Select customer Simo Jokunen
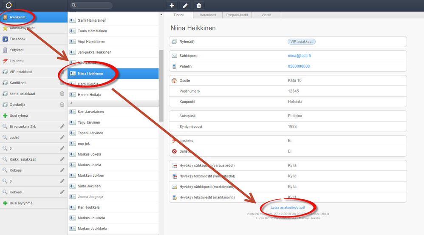The image size is (424, 235). point(113,186)
